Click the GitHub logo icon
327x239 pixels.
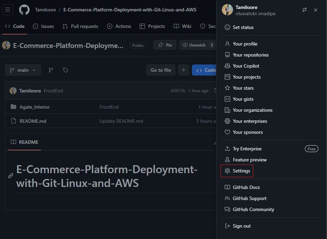pyautogui.click(x=24, y=10)
